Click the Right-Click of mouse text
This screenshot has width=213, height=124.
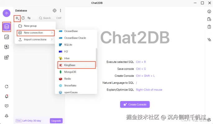pos(149,90)
